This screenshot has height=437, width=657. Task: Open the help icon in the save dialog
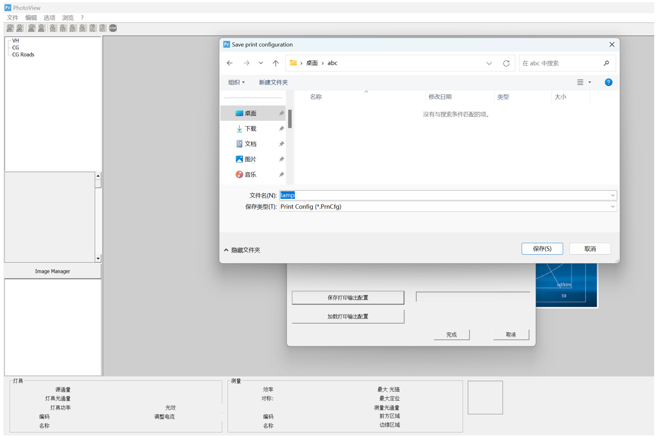pos(608,82)
